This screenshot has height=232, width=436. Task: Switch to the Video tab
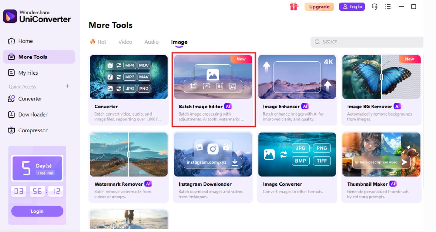[x=125, y=42]
